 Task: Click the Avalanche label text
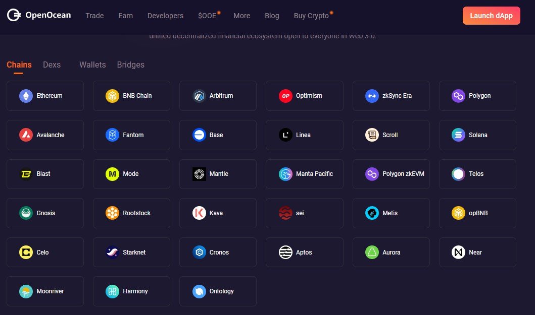pos(51,135)
